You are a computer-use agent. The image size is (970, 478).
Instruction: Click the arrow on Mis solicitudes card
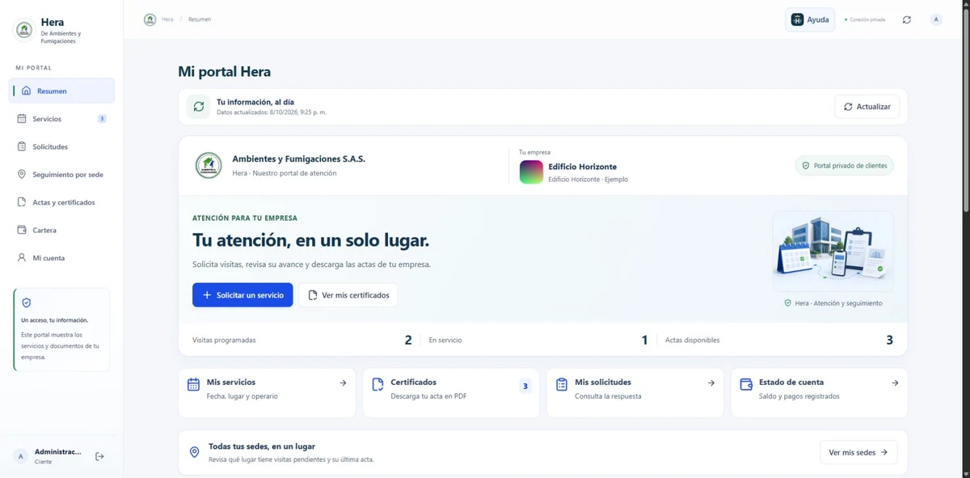tap(711, 383)
